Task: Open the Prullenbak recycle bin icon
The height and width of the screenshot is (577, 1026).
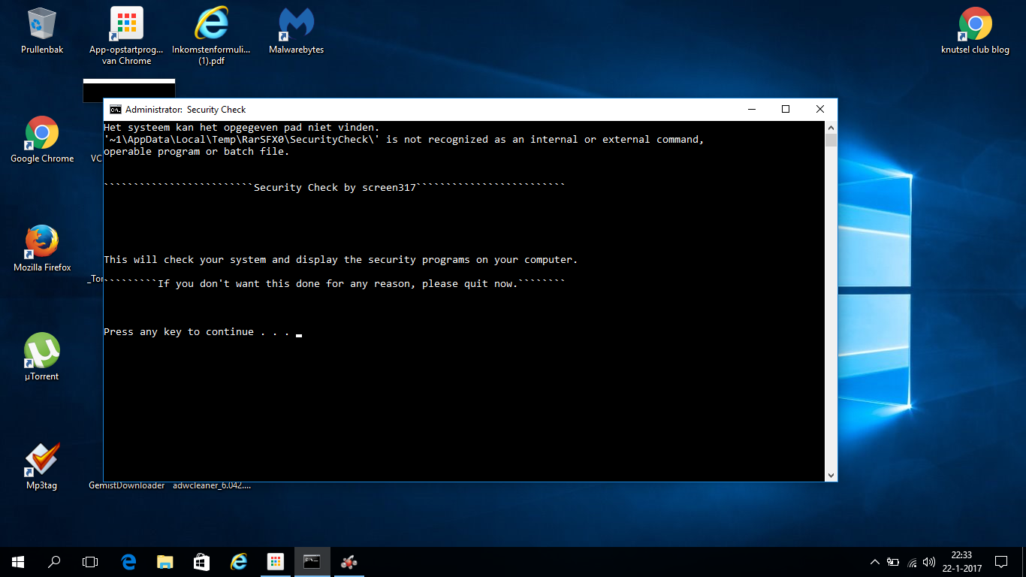Action: click(x=42, y=30)
